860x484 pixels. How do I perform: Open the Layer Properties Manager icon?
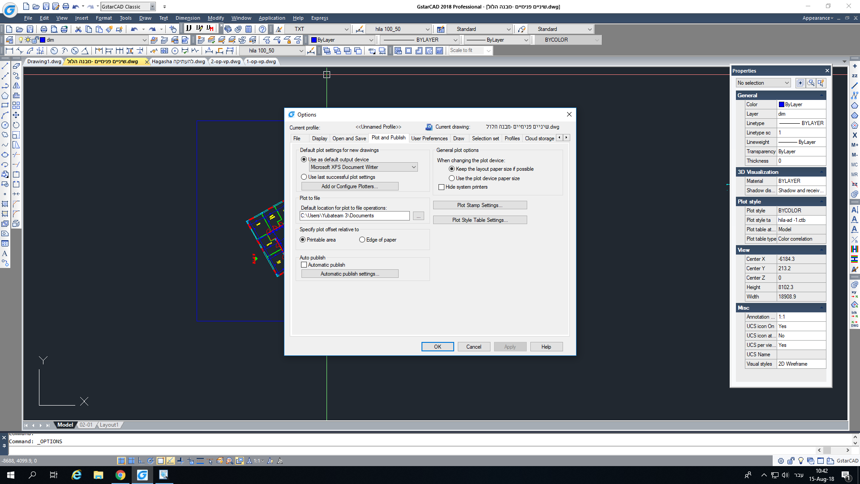(x=9, y=40)
